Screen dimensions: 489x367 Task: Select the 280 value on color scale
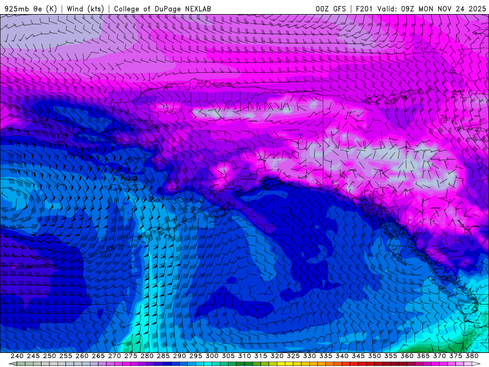pos(147,356)
